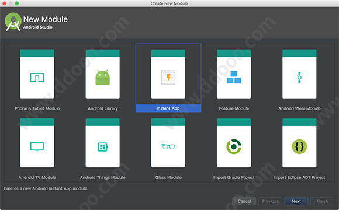Click the Glass Module text label
Viewport: 339px width, 210px height.
[x=168, y=178]
